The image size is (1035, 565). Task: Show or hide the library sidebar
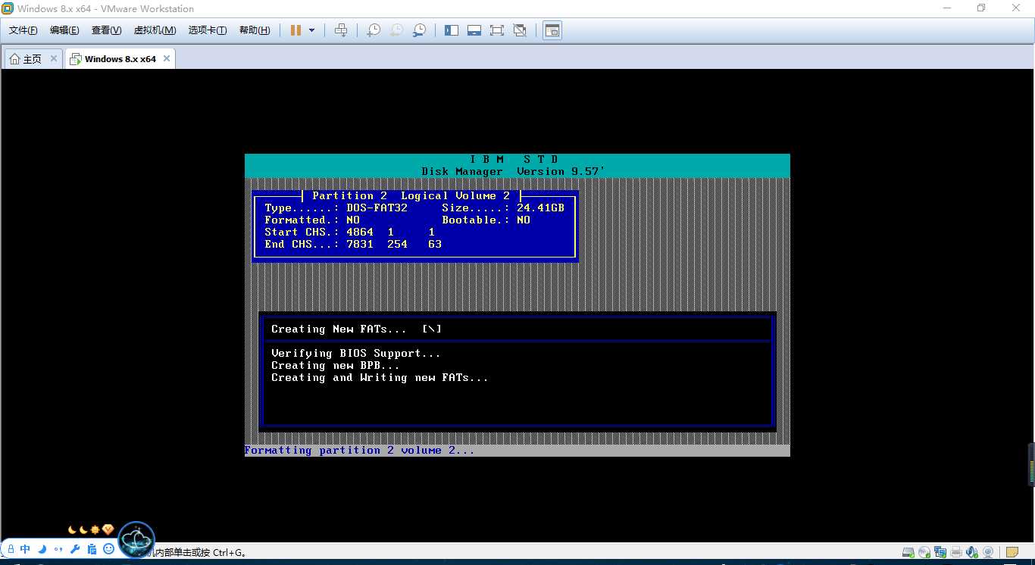pyautogui.click(x=452, y=30)
